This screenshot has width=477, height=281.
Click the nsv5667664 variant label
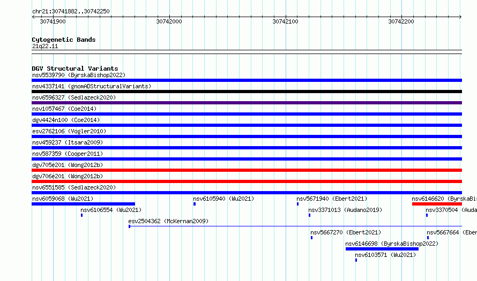click(452, 232)
